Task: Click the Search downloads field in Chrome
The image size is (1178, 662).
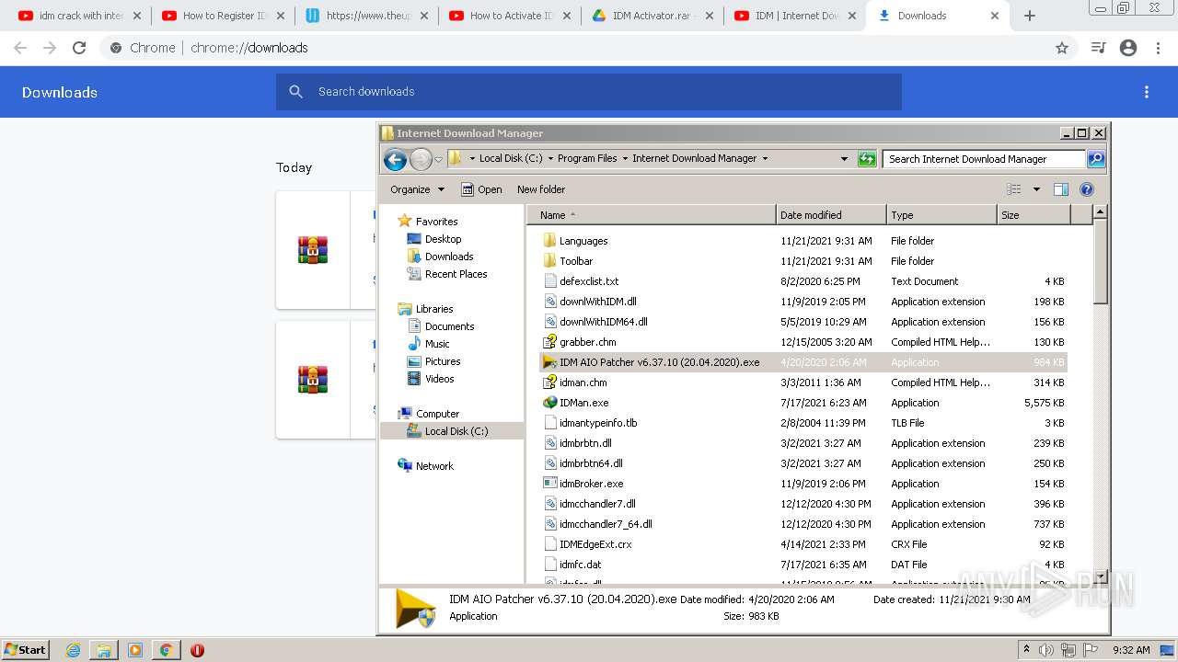Action: pos(589,92)
